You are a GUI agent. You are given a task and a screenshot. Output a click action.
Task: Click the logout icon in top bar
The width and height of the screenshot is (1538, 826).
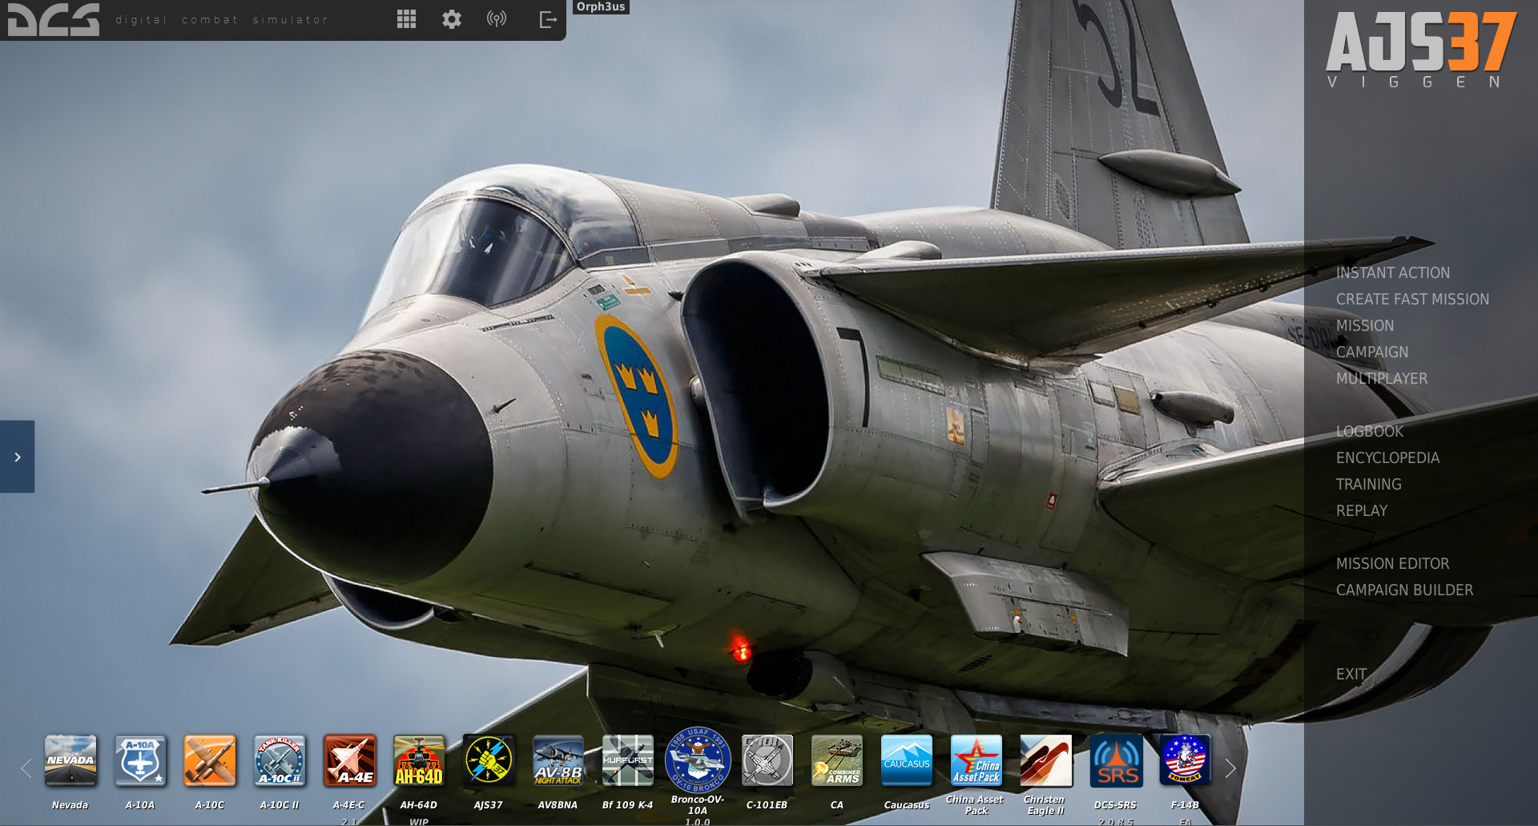[548, 19]
